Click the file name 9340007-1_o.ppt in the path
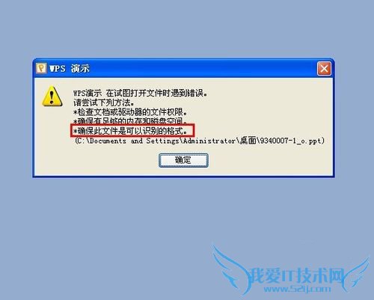Viewport: 374px width, 300px height. pos(289,141)
